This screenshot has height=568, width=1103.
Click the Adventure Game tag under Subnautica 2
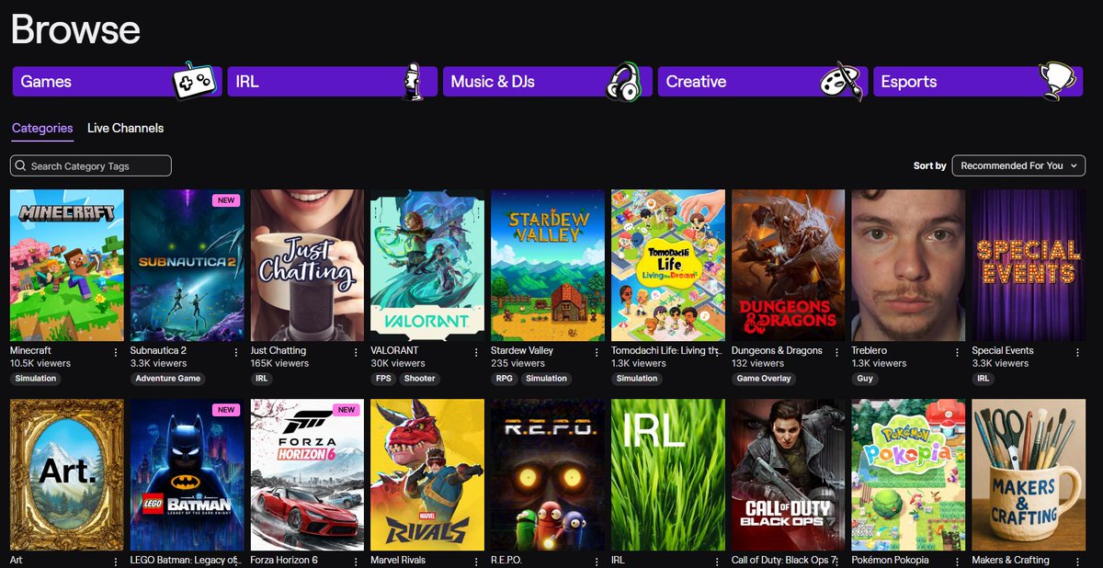click(x=168, y=379)
